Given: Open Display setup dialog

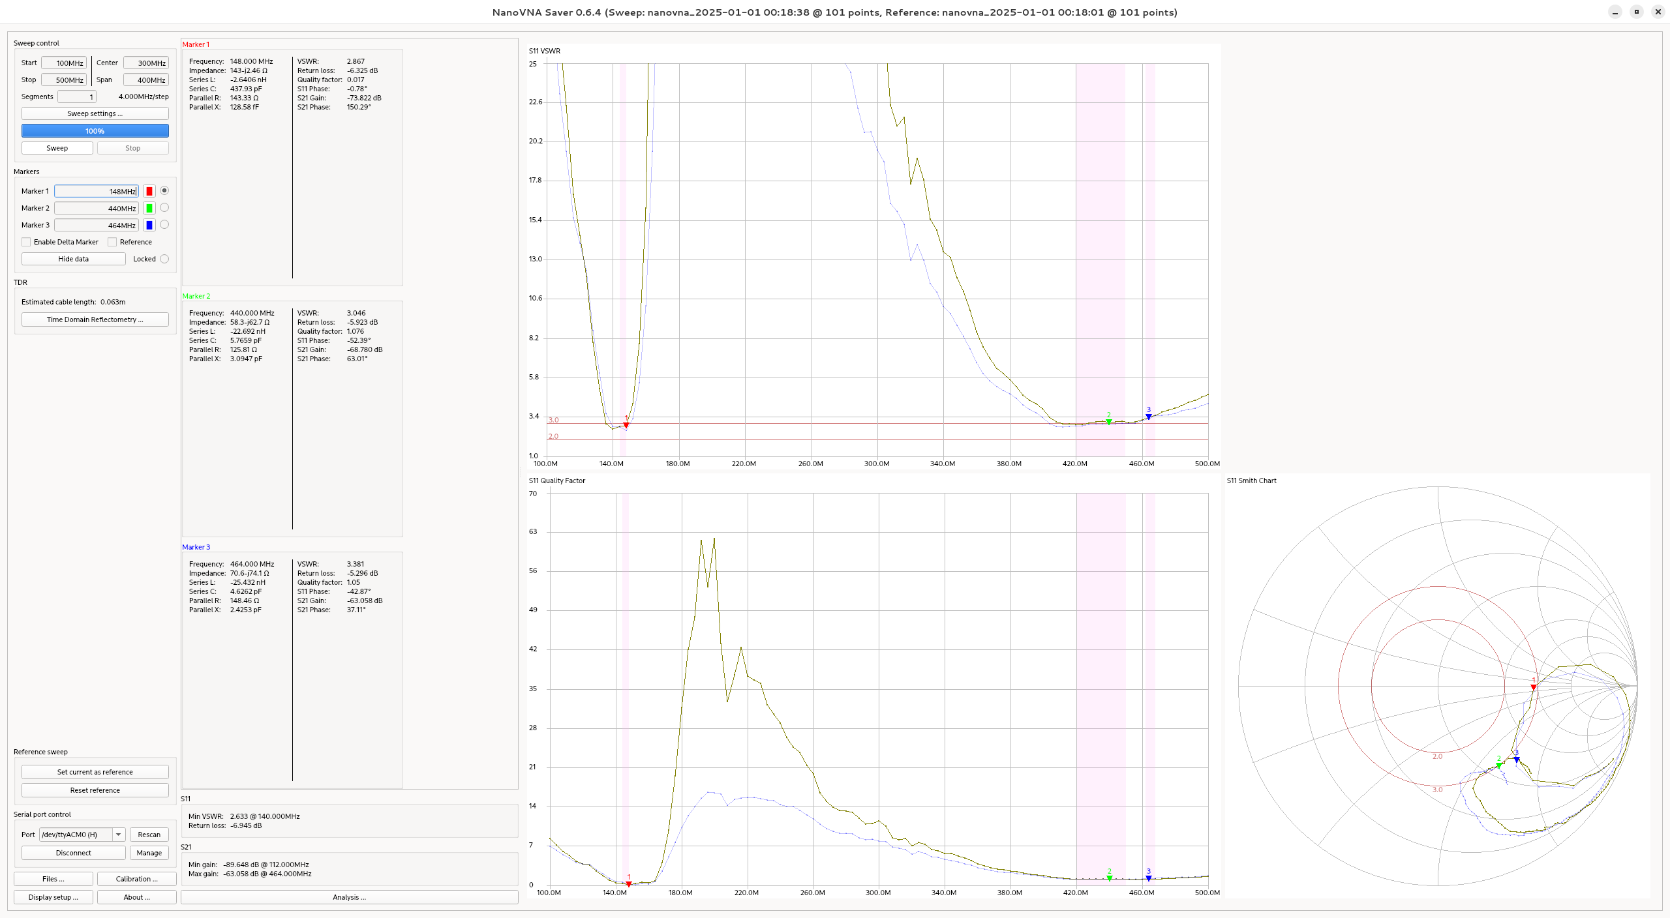Looking at the screenshot, I should [53, 897].
